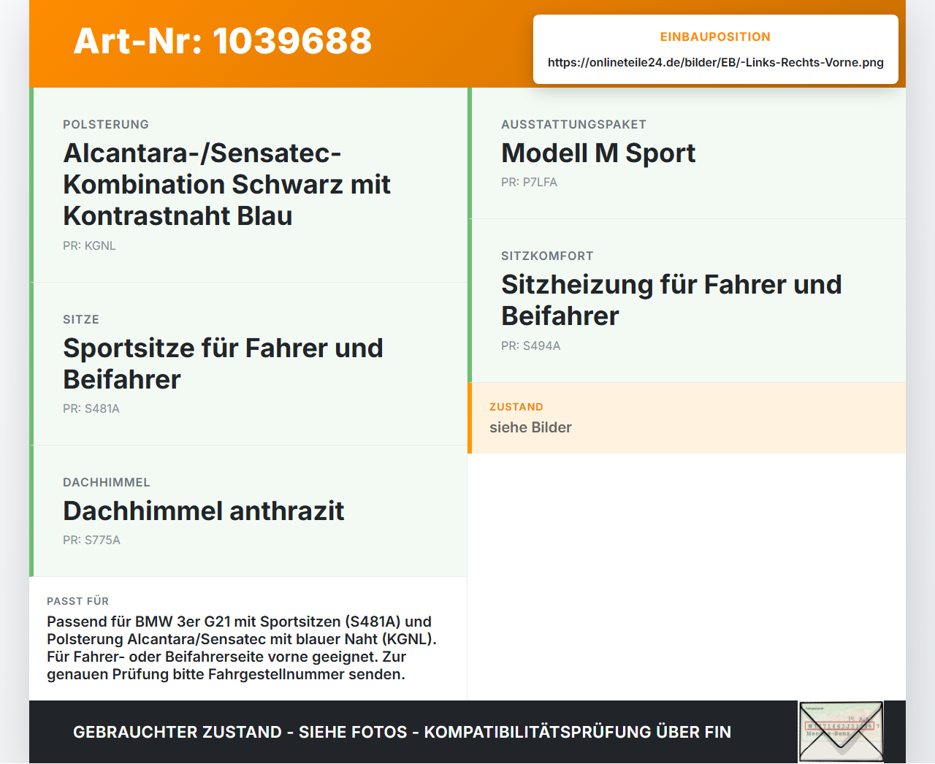The width and height of the screenshot is (935, 764).
Task: Click the POLSTERUNG category label
Action: pyautogui.click(x=106, y=125)
